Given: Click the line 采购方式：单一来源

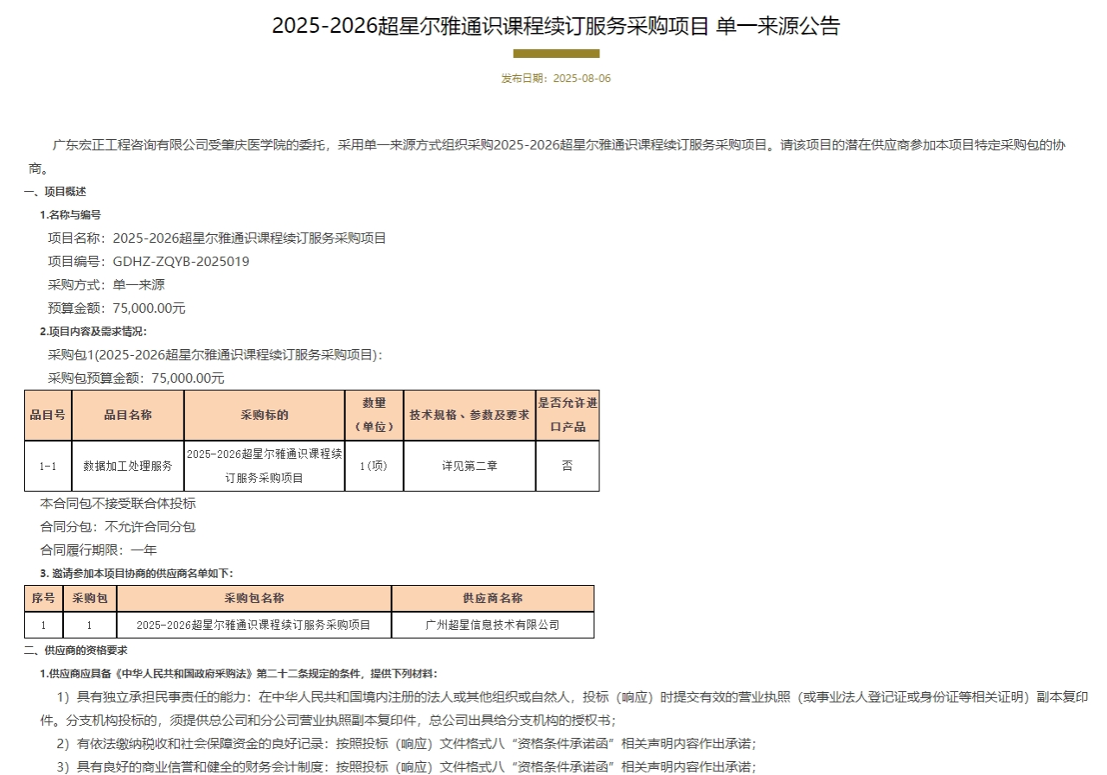Looking at the screenshot, I should point(106,285).
